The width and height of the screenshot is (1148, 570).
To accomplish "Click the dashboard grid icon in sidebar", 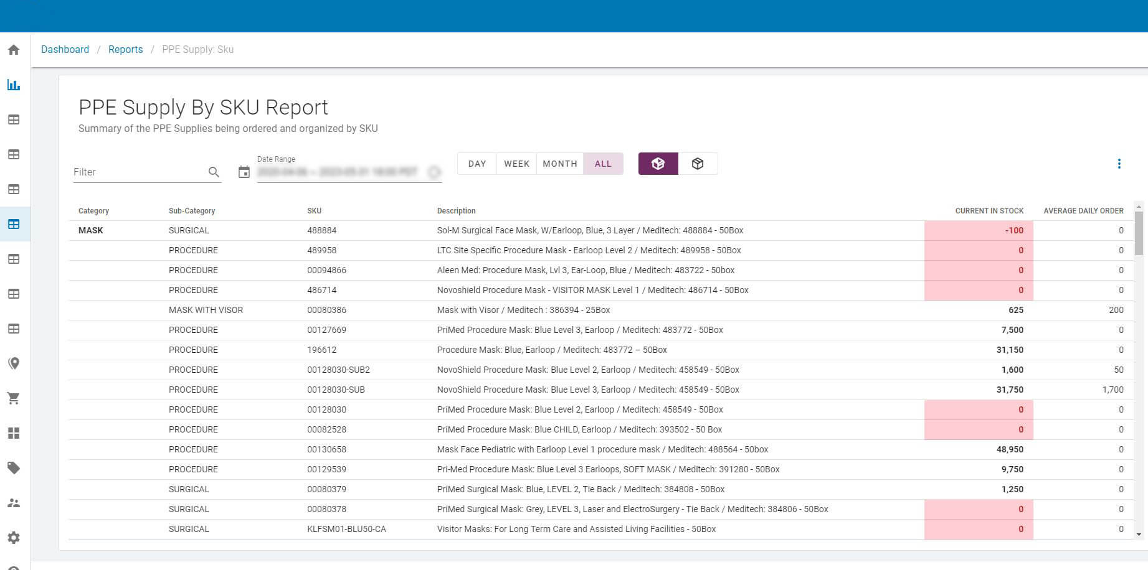I will tap(14, 433).
